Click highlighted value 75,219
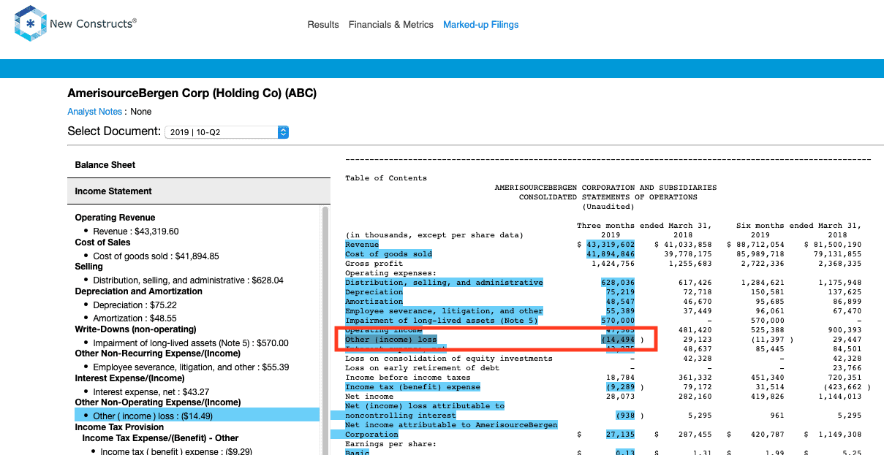This screenshot has width=884, height=455. (620, 292)
